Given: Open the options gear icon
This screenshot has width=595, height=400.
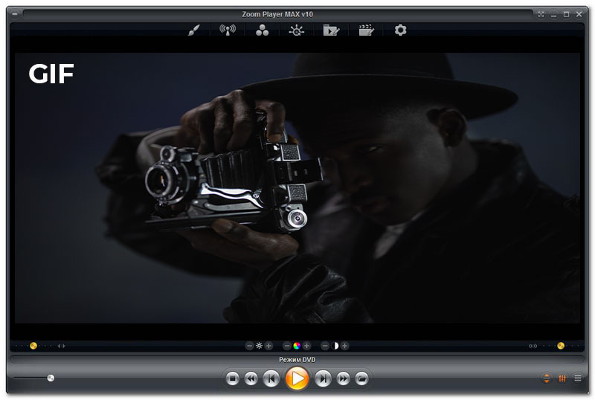Looking at the screenshot, I should tap(400, 30).
